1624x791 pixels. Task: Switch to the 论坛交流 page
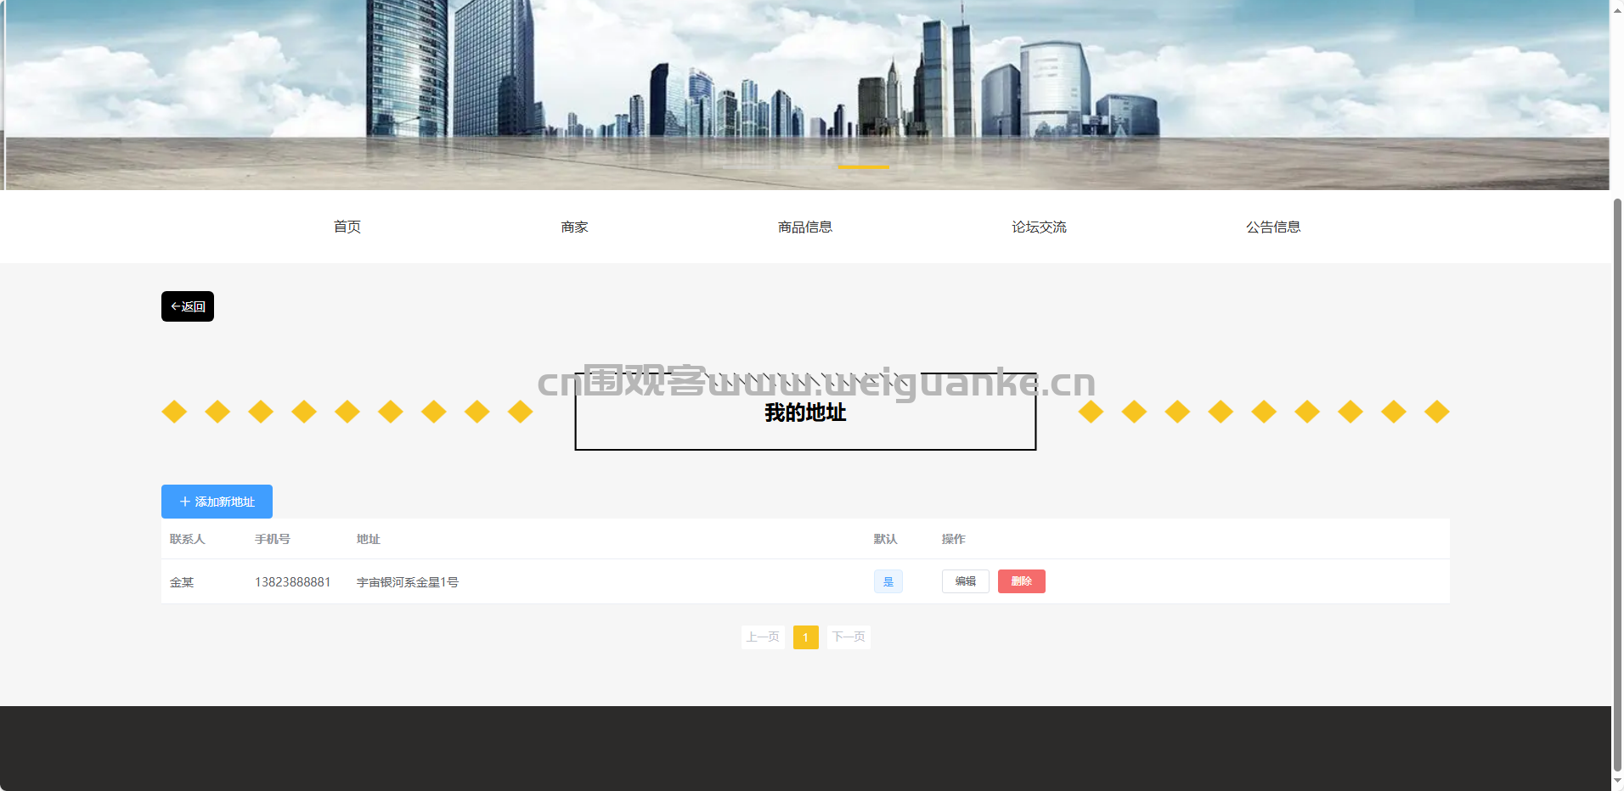(1039, 227)
